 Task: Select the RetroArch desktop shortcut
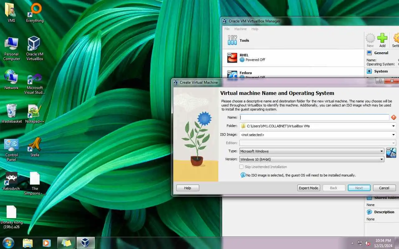12,181
